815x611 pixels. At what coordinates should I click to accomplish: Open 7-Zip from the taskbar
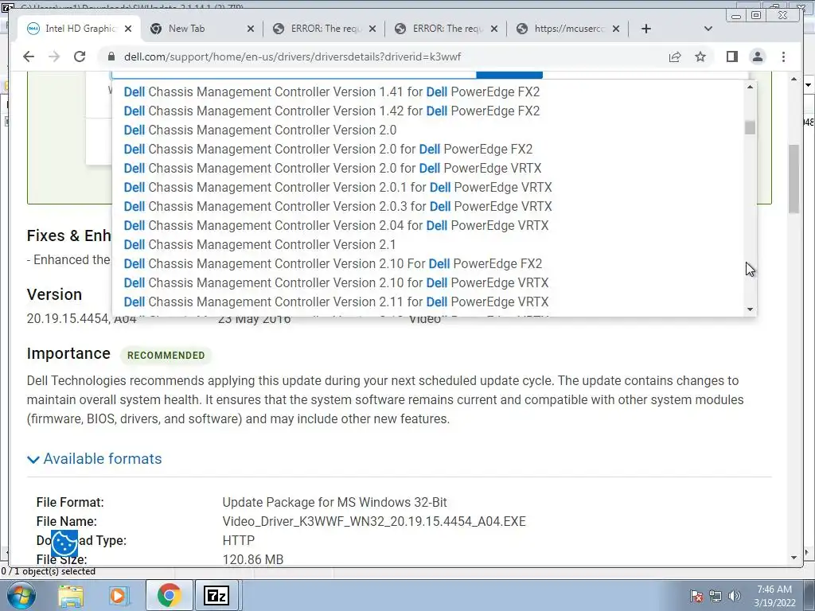click(216, 595)
